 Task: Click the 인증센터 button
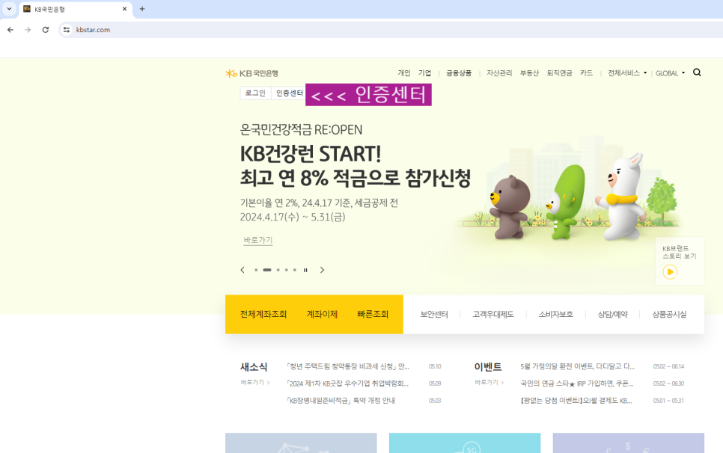click(x=289, y=93)
